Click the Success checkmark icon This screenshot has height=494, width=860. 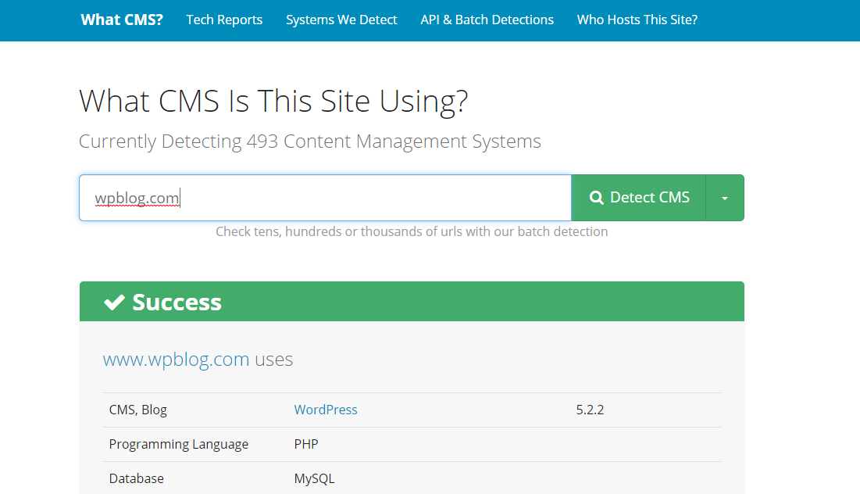(x=114, y=302)
